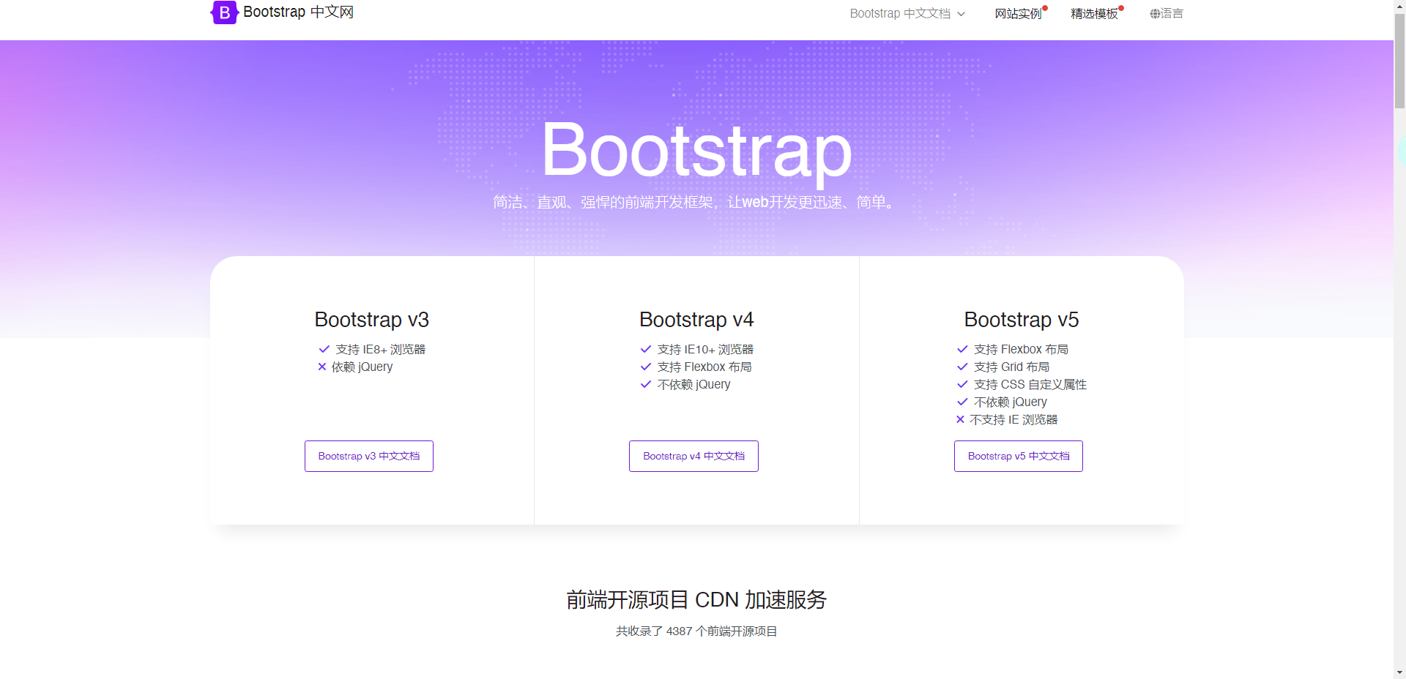Click the v4 card checkmark beside 支持 Flexbox 布局
The width and height of the screenshot is (1406, 679).
coord(646,367)
